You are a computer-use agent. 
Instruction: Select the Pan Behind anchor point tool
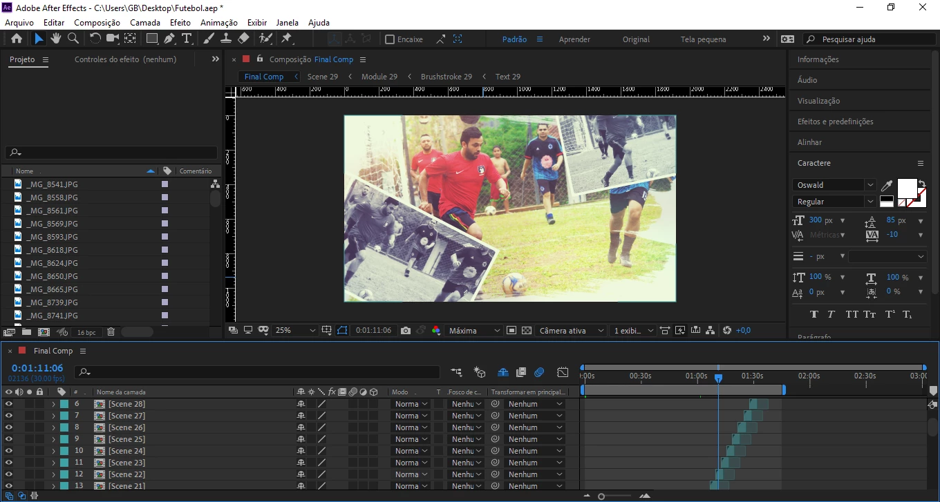coord(130,39)
